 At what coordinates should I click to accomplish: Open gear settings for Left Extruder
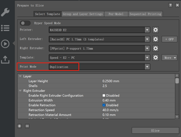155,39
